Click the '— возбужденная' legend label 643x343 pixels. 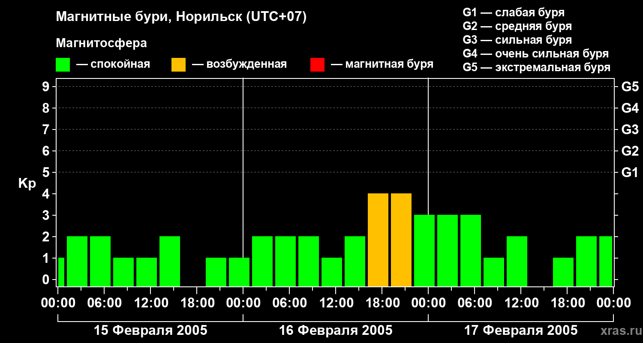pos(239,64)
